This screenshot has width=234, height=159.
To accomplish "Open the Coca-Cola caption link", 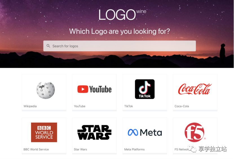I will click(182, 106).
